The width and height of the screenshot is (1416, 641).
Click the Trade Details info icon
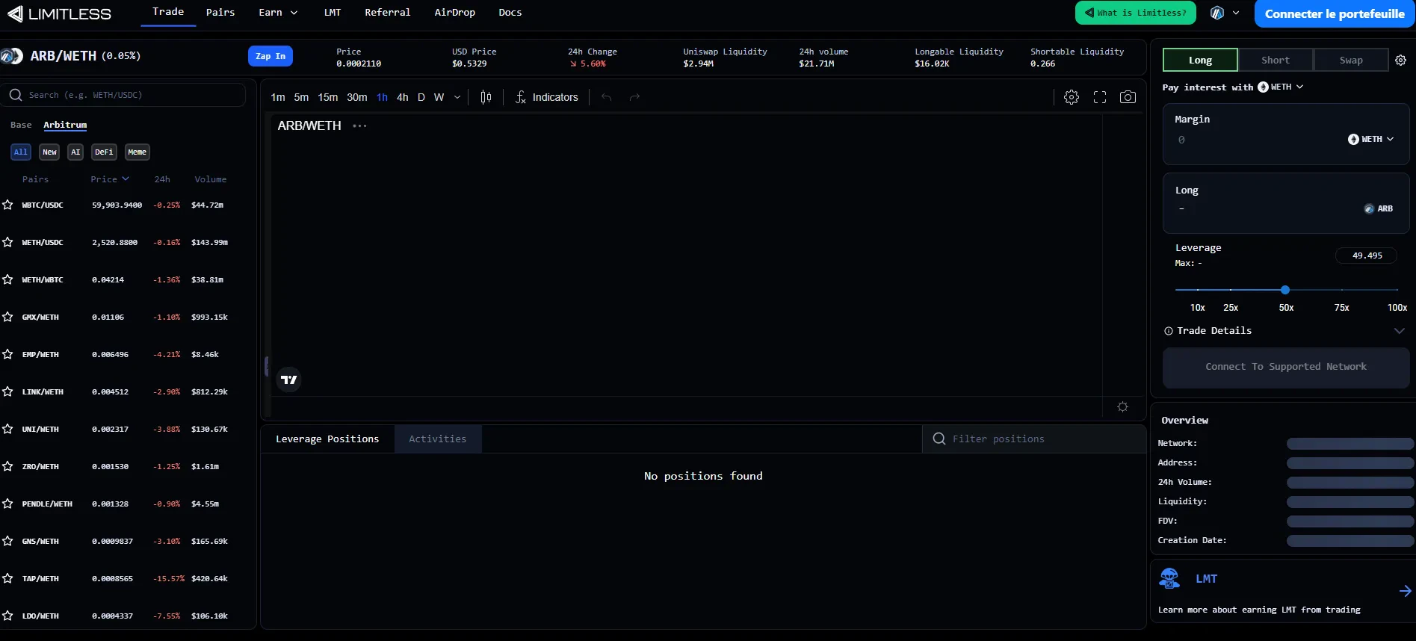point(1168,331)
